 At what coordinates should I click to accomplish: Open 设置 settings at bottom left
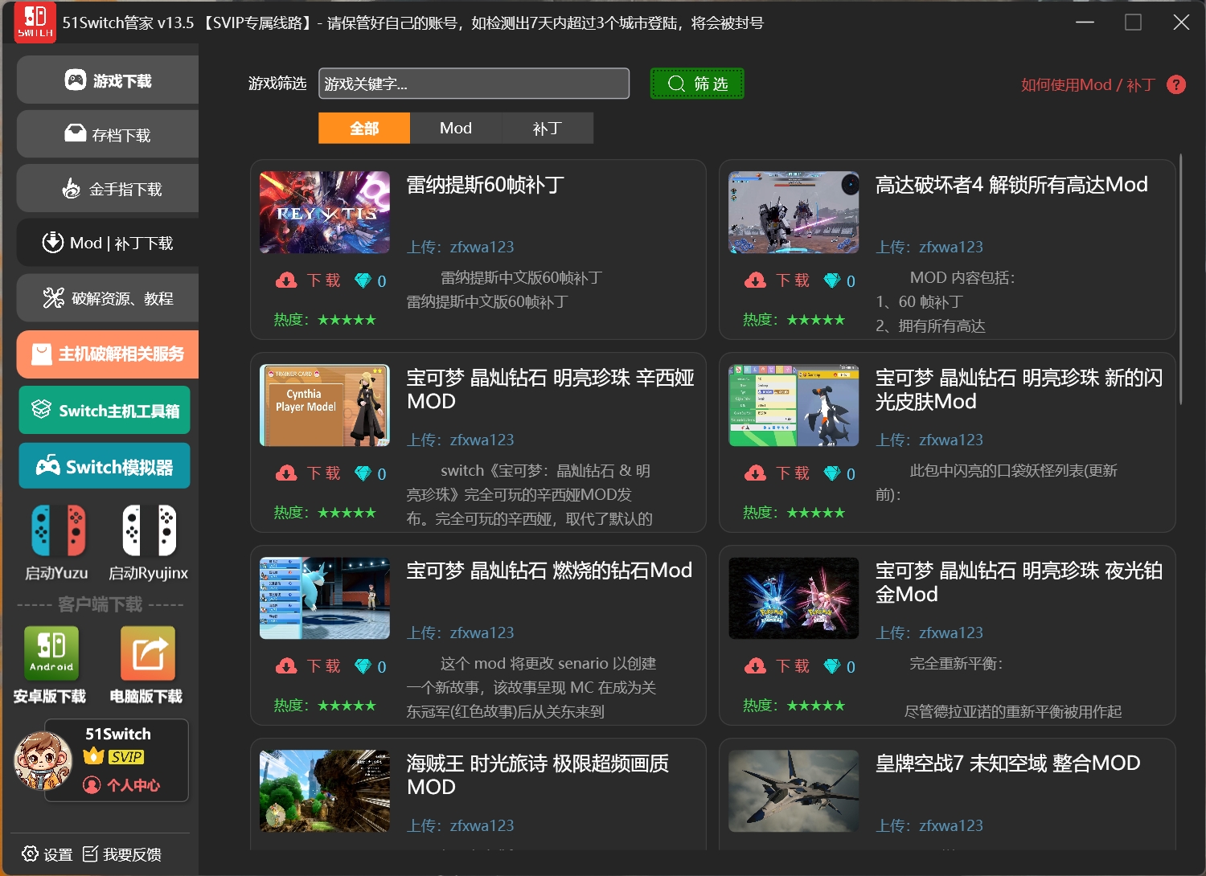pos(47,854)
